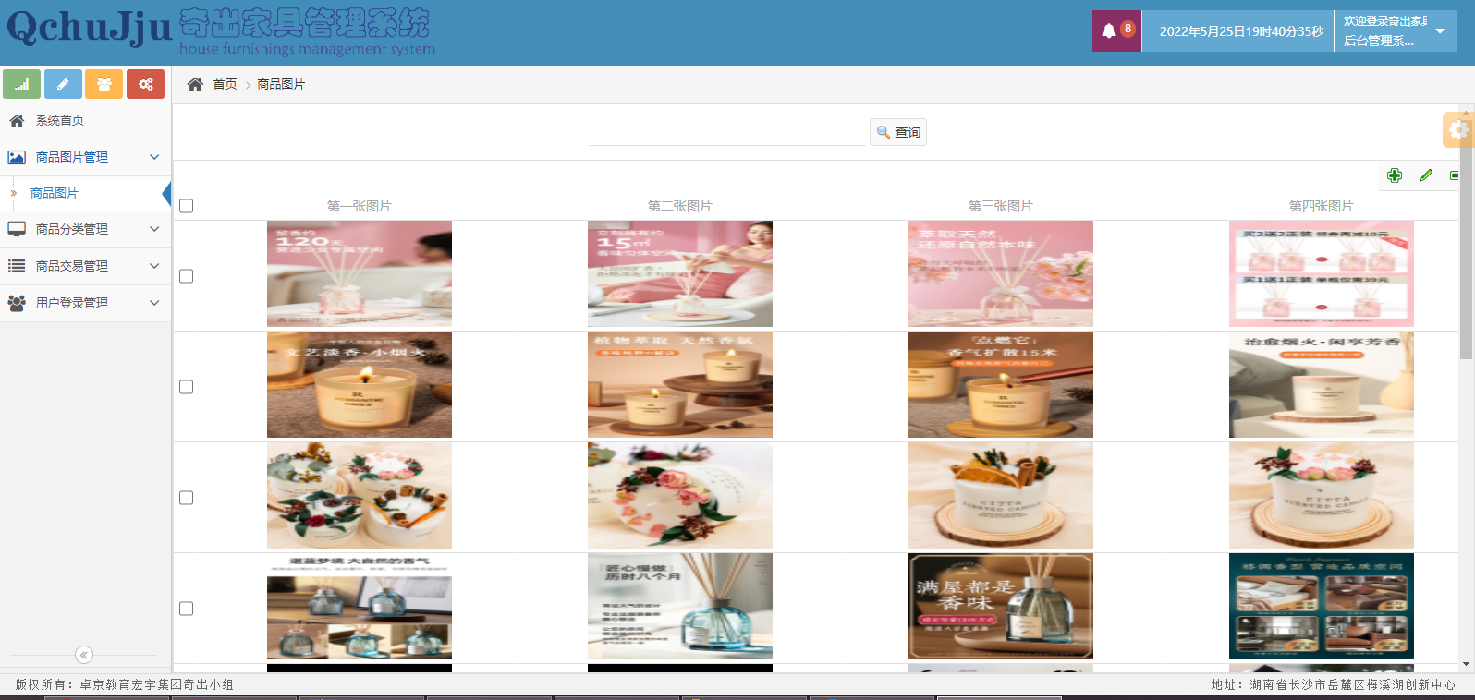1475x700 pixels.
Task: Open the 文艺淡香·小烟火 candle thumbnail
Action: pos(360,384)
